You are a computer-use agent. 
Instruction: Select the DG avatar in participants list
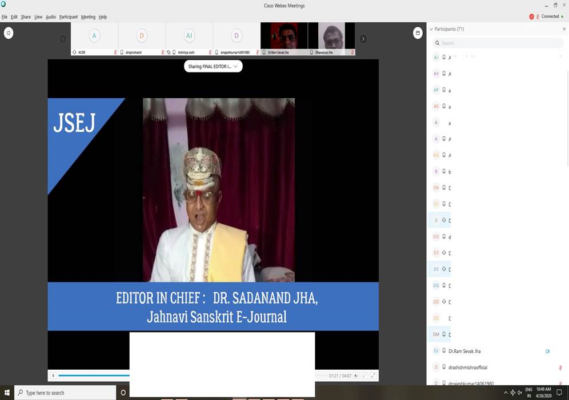(436, 285)
